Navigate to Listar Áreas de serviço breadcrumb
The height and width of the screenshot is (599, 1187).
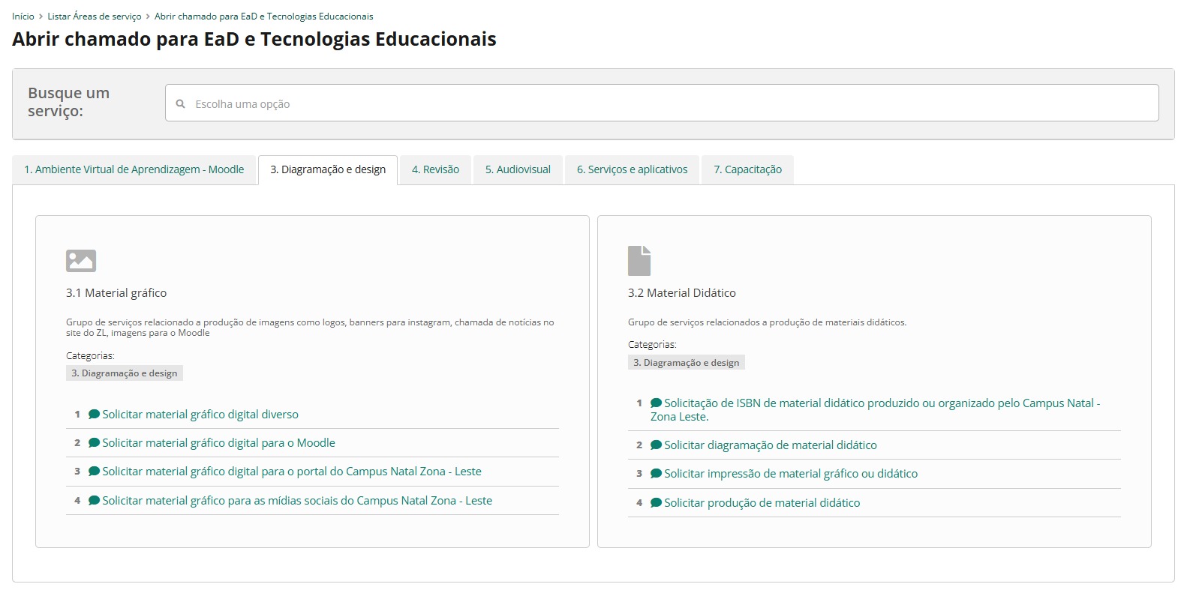[95, 16]
